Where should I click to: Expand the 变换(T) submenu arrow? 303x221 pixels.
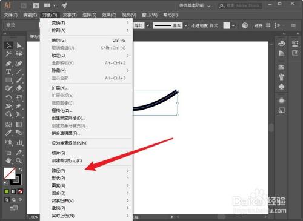128,23
